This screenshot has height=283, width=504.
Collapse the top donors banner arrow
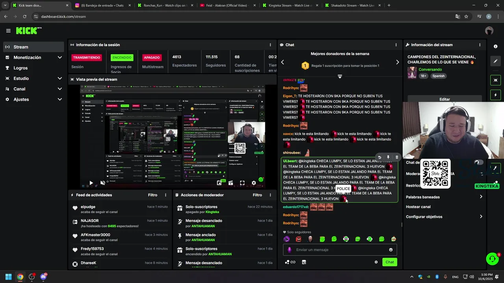coord(340,76)
